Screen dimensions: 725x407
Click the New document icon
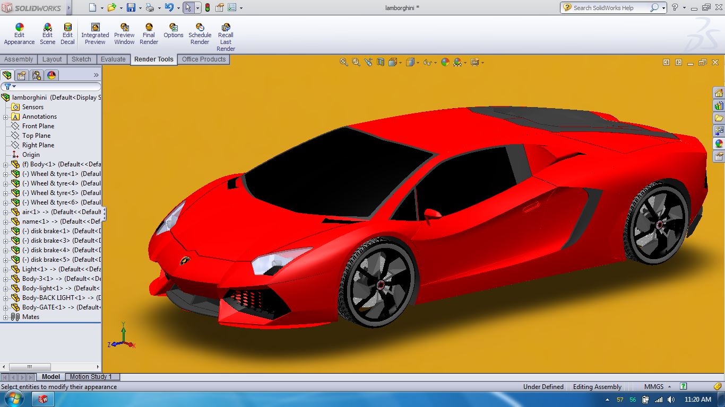[92, 7]
